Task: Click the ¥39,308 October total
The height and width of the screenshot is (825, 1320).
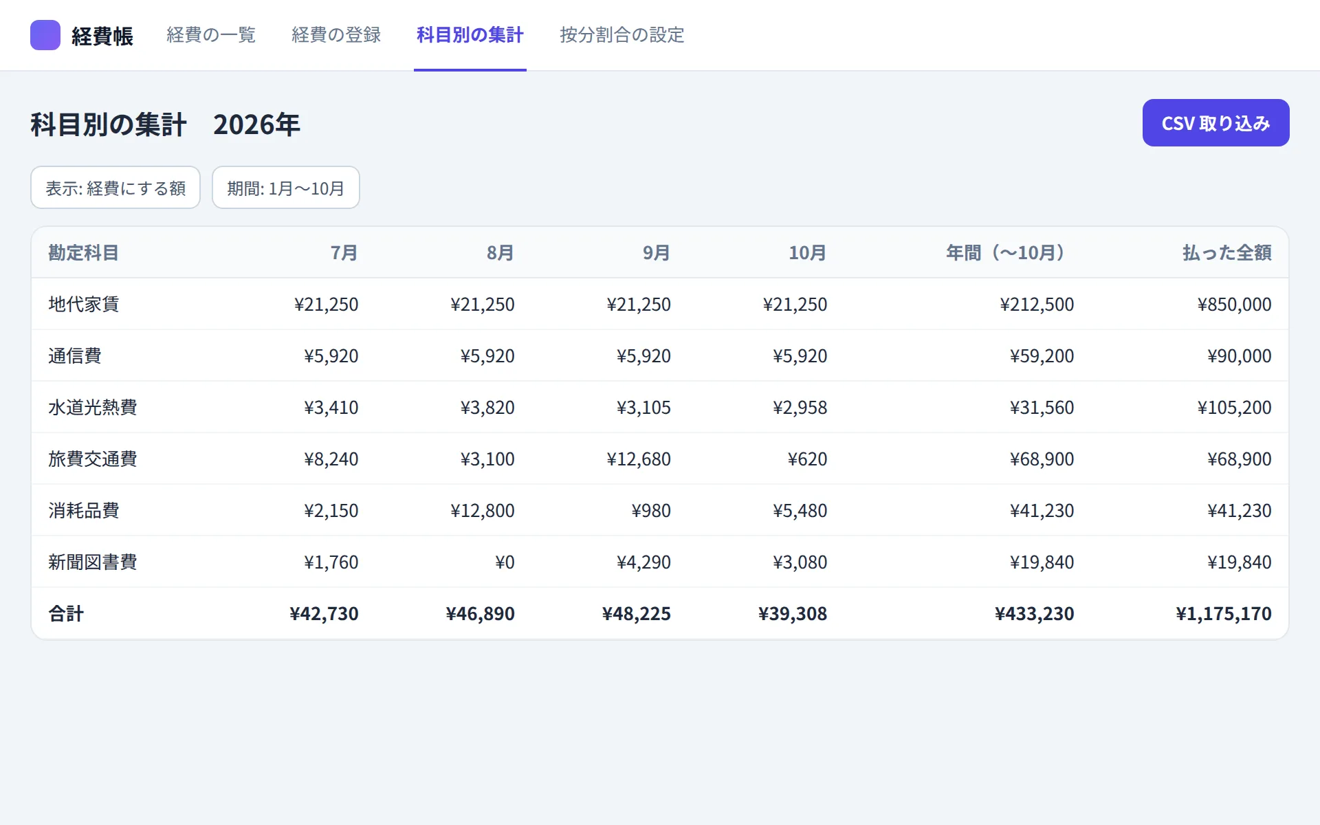Action: tap(793, 613)
